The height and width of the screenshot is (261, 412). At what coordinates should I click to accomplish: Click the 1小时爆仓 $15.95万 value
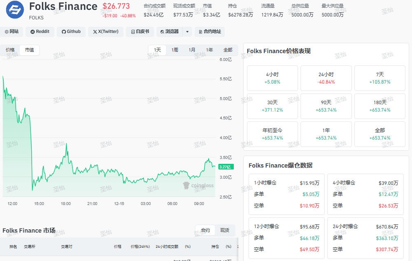click(x=310, y=183)
